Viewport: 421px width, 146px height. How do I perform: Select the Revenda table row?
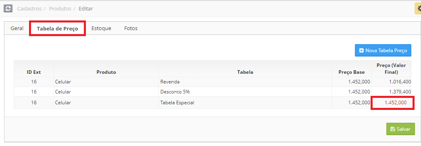point(213,82)
